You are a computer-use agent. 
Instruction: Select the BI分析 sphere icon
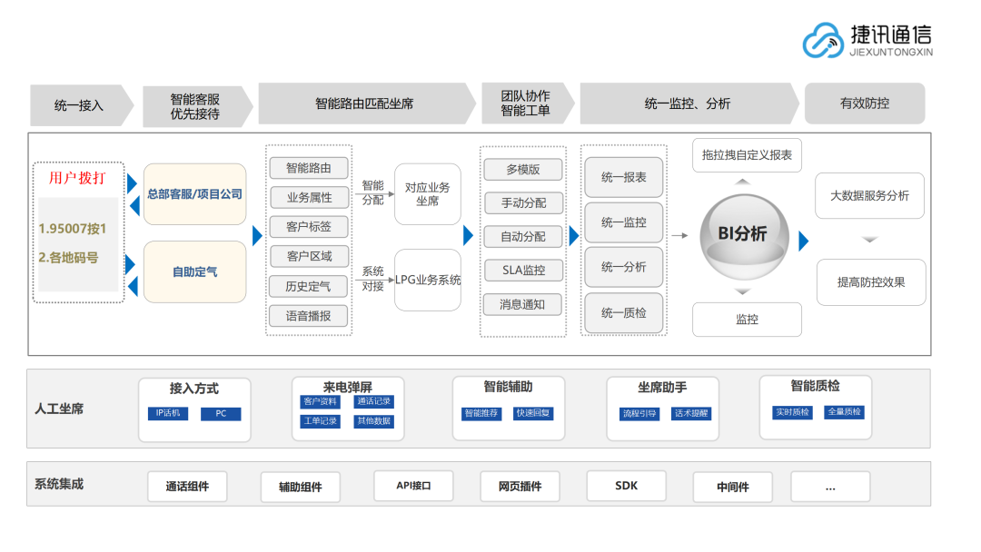pos(744,234)
